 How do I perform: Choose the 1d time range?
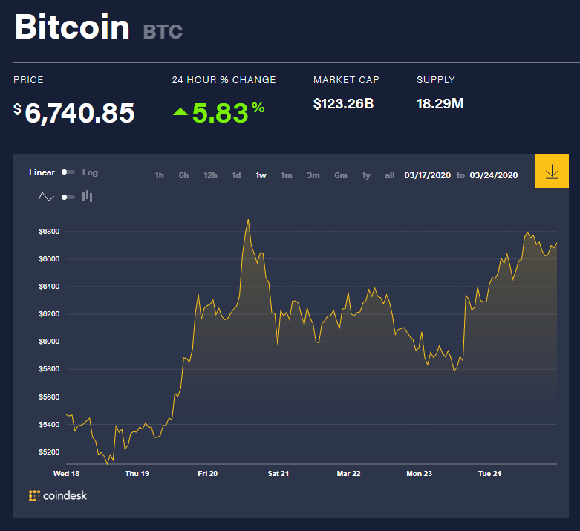coord(236,175)
